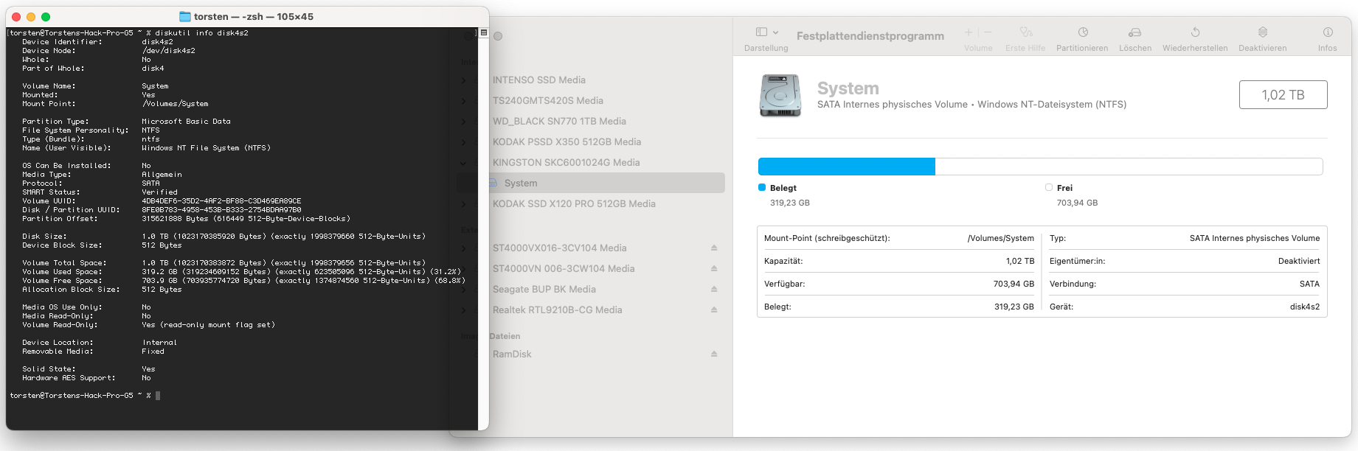
Task: Click the blue Belegt usage bar
Action: [846, 167]
